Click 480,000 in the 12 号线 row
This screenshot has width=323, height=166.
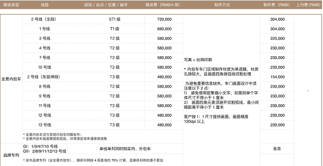[x=164, y=115]
